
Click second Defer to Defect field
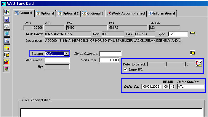[175, 64]
